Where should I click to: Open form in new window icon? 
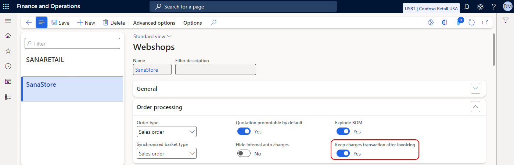pyautogui.click(x=485, y=22)
